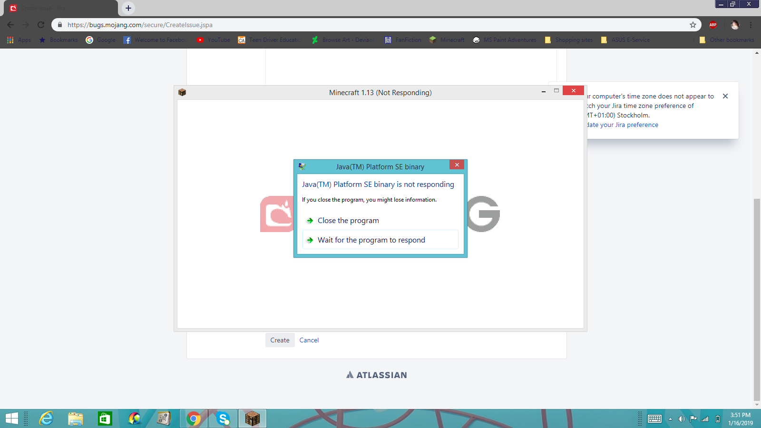This screenshot has width=761, height=428.
Task: Expand the Shopping sites bookmark folder
Action: 569,40
